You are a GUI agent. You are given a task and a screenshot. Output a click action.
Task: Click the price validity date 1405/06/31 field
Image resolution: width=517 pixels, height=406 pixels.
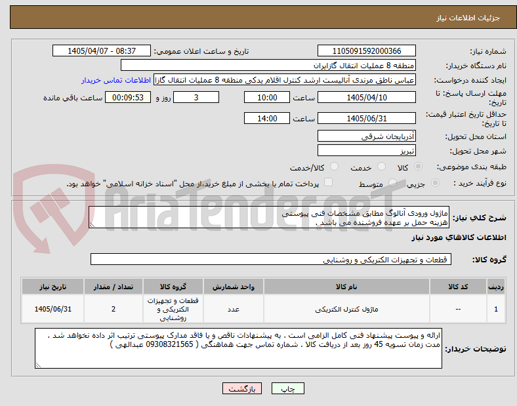(366, 118)
